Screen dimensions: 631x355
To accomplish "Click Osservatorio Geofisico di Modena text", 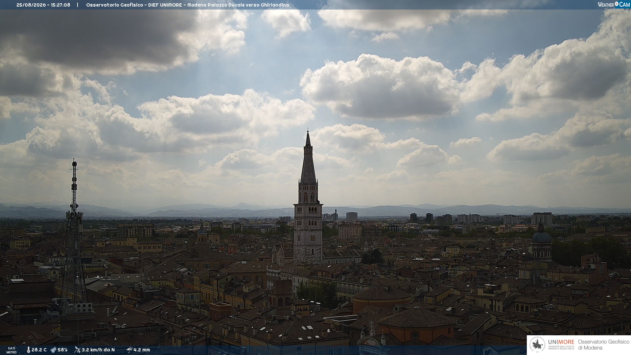I will pyautogui.click(x=603, y=345).
